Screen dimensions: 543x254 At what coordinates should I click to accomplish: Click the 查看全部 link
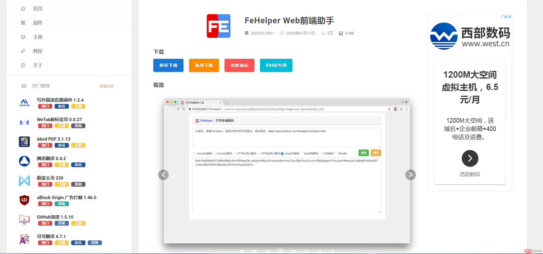(x=106, y=86)
